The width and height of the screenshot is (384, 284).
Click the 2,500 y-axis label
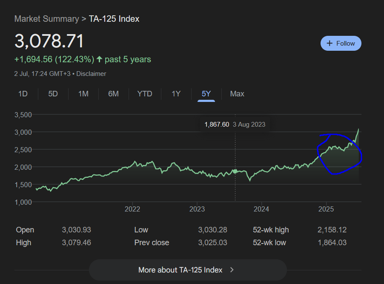point(23,150)
